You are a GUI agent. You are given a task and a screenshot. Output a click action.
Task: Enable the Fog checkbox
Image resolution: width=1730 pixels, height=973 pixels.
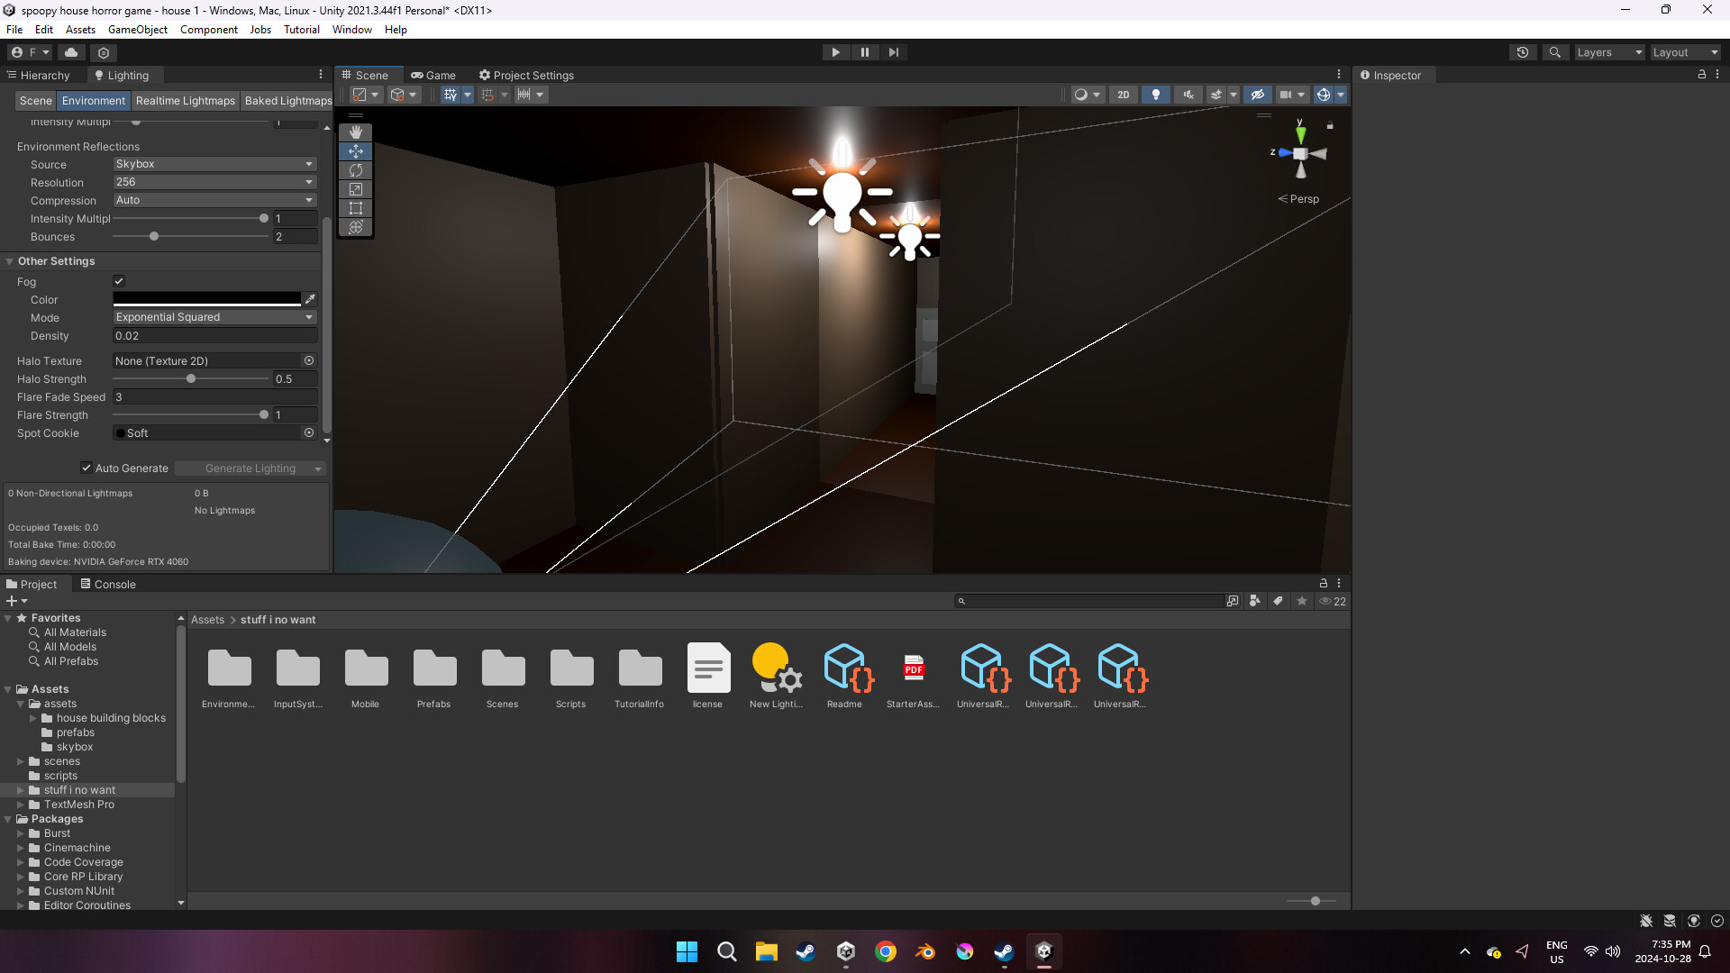click(118, 281)
